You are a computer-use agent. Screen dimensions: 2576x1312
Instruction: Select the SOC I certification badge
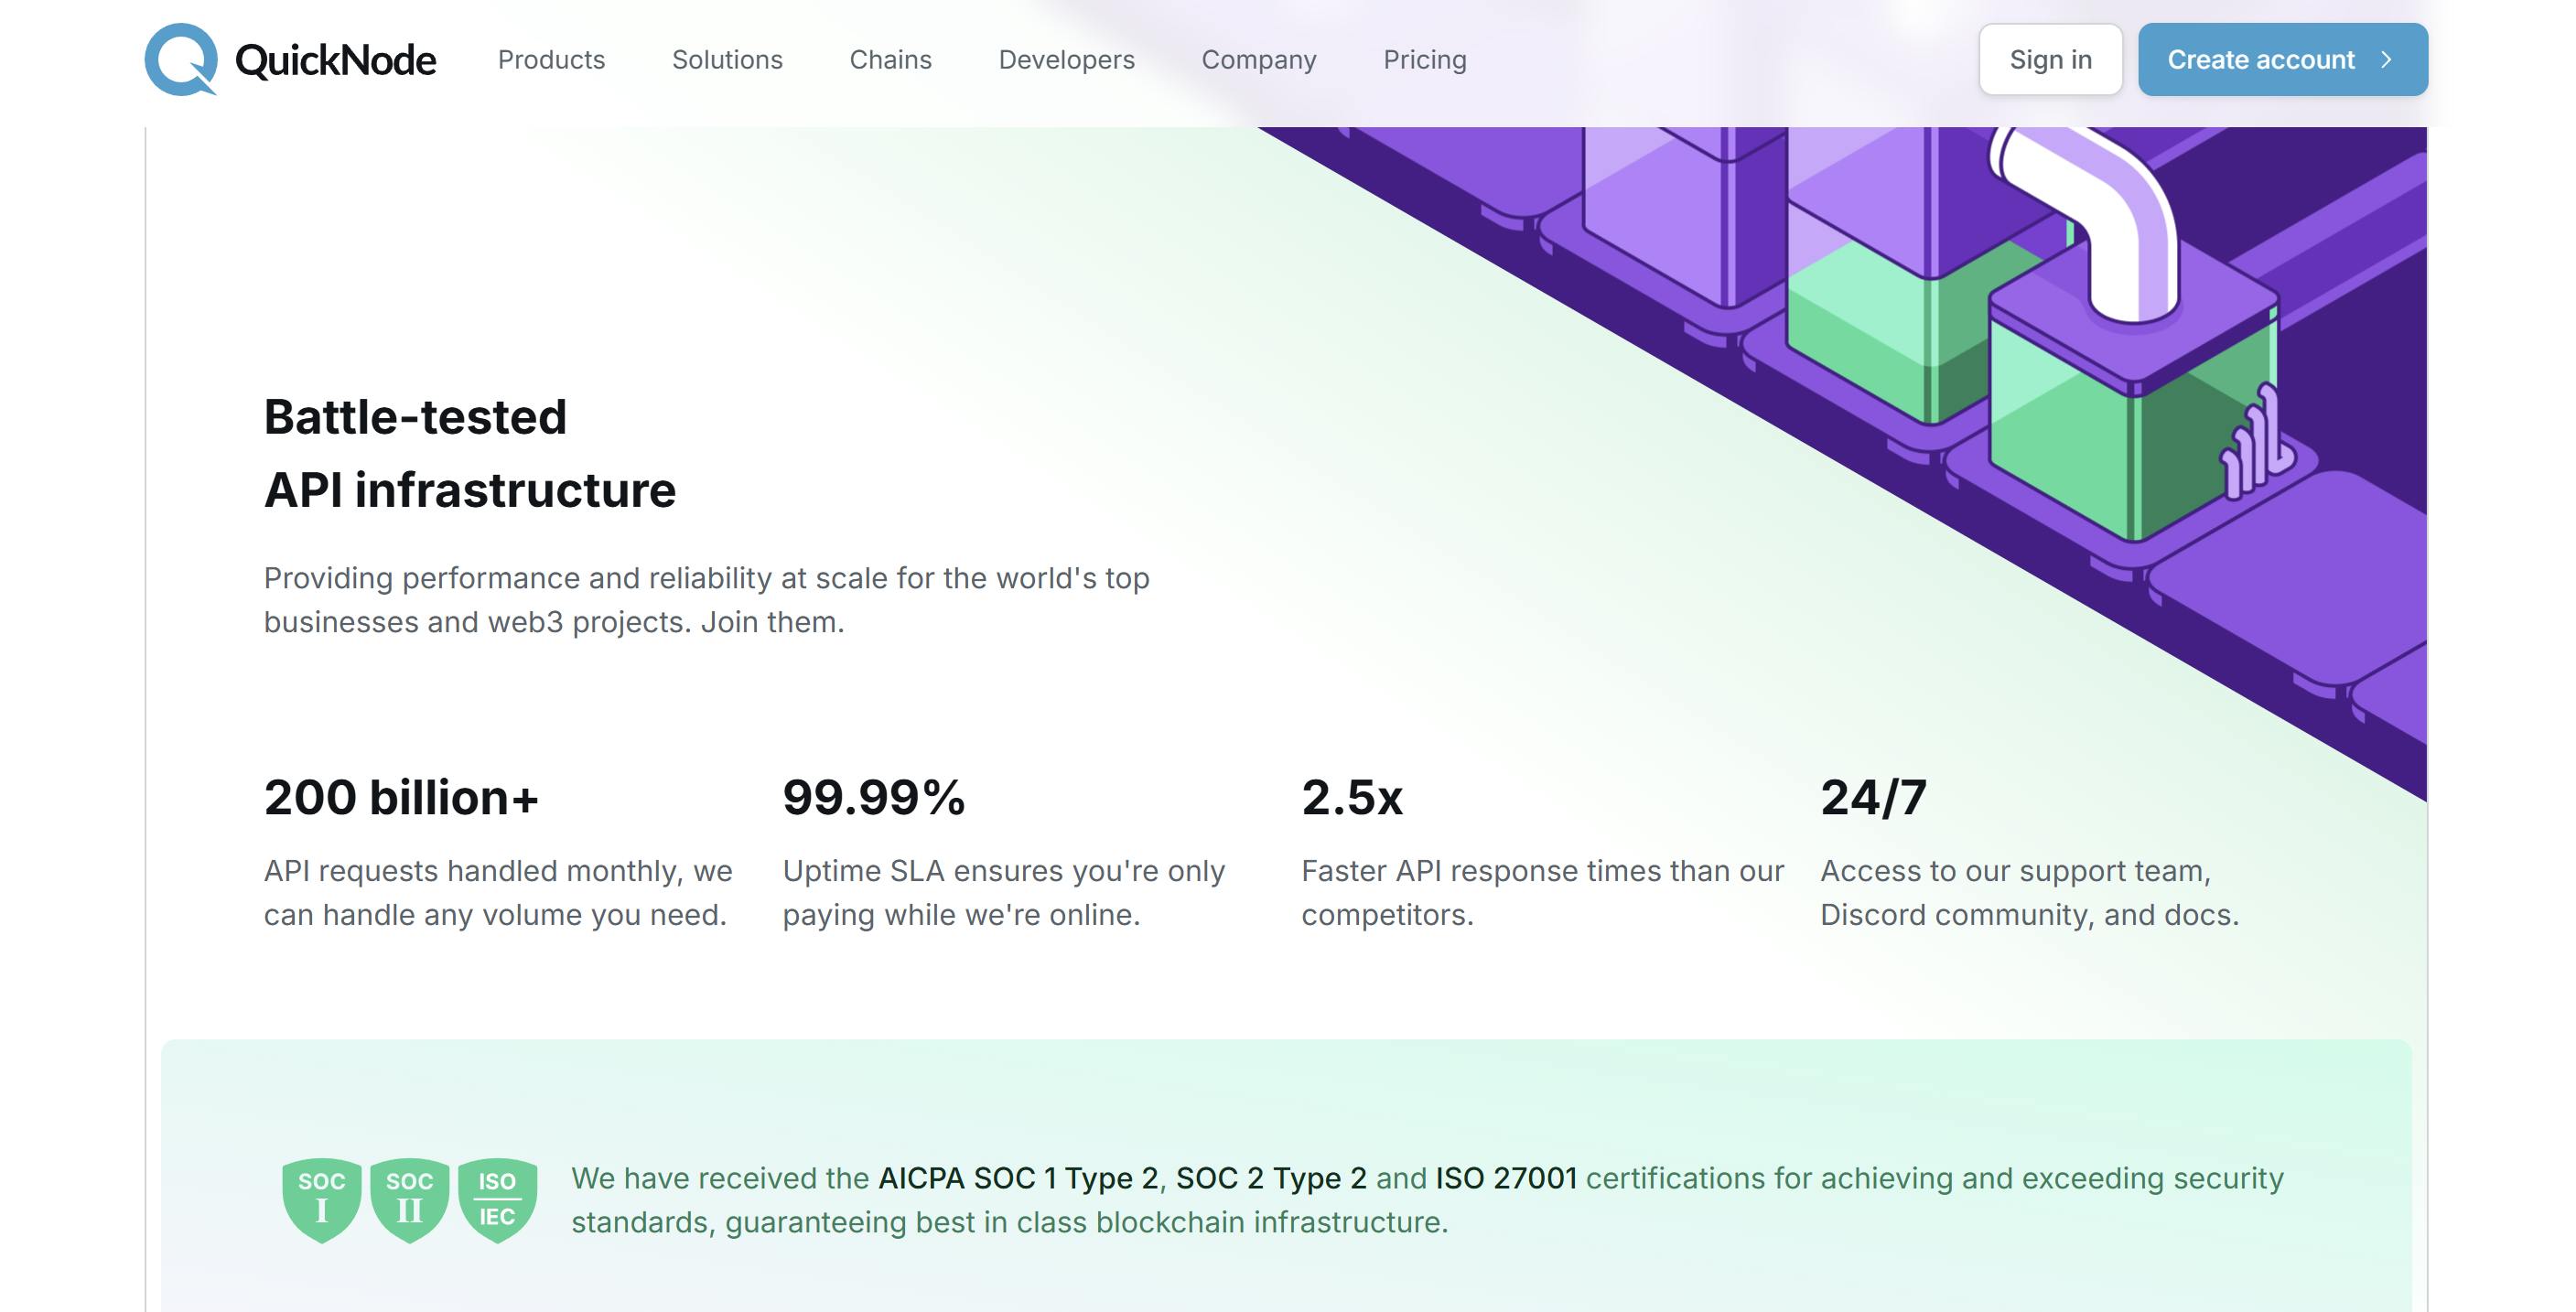click(x=322, y=1200)
